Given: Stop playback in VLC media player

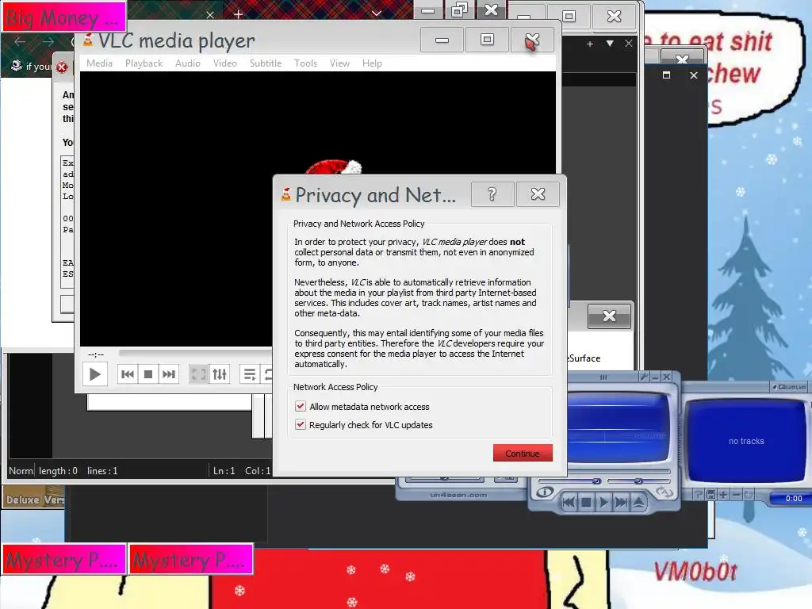Looking at the screenshot, I should (x=148, y=374).
